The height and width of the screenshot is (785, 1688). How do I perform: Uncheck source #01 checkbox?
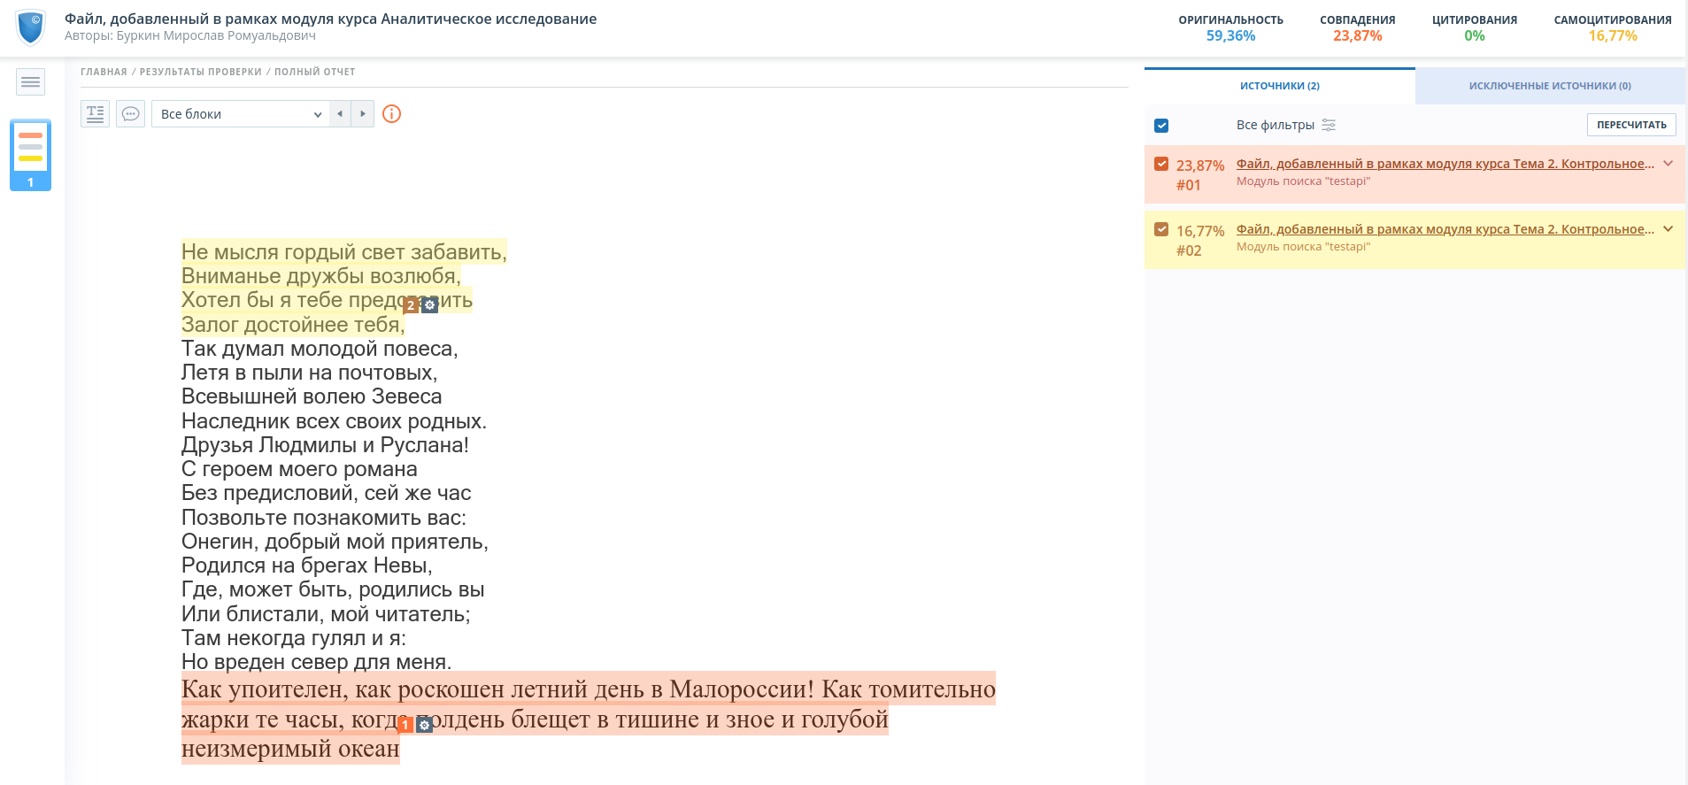[1161, 164]
